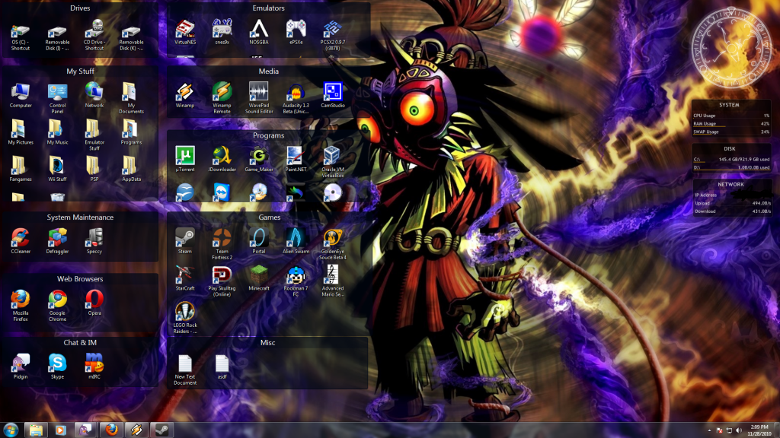
Task: Switch to Firefox on the taskbar
Action: click(x=111, y=430)
